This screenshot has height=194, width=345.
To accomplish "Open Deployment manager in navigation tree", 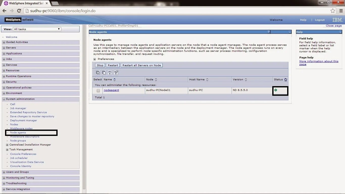I will (x=23, y=120).
